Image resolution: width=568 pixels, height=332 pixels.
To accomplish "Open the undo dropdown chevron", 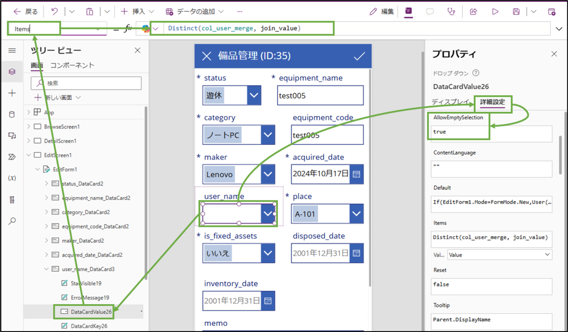I will pos(71,11).
